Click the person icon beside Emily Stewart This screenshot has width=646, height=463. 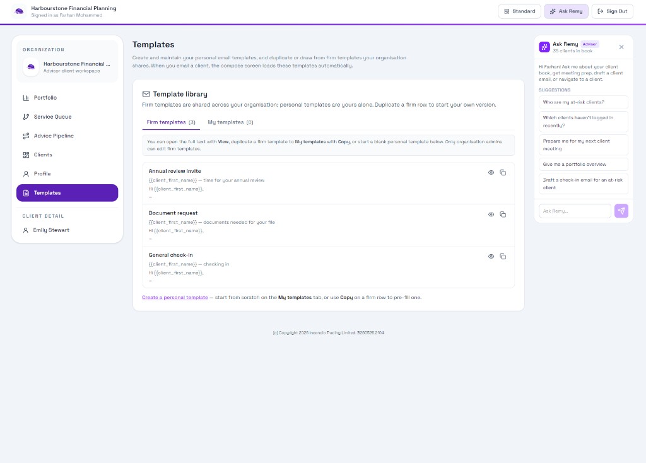[25, 230]
